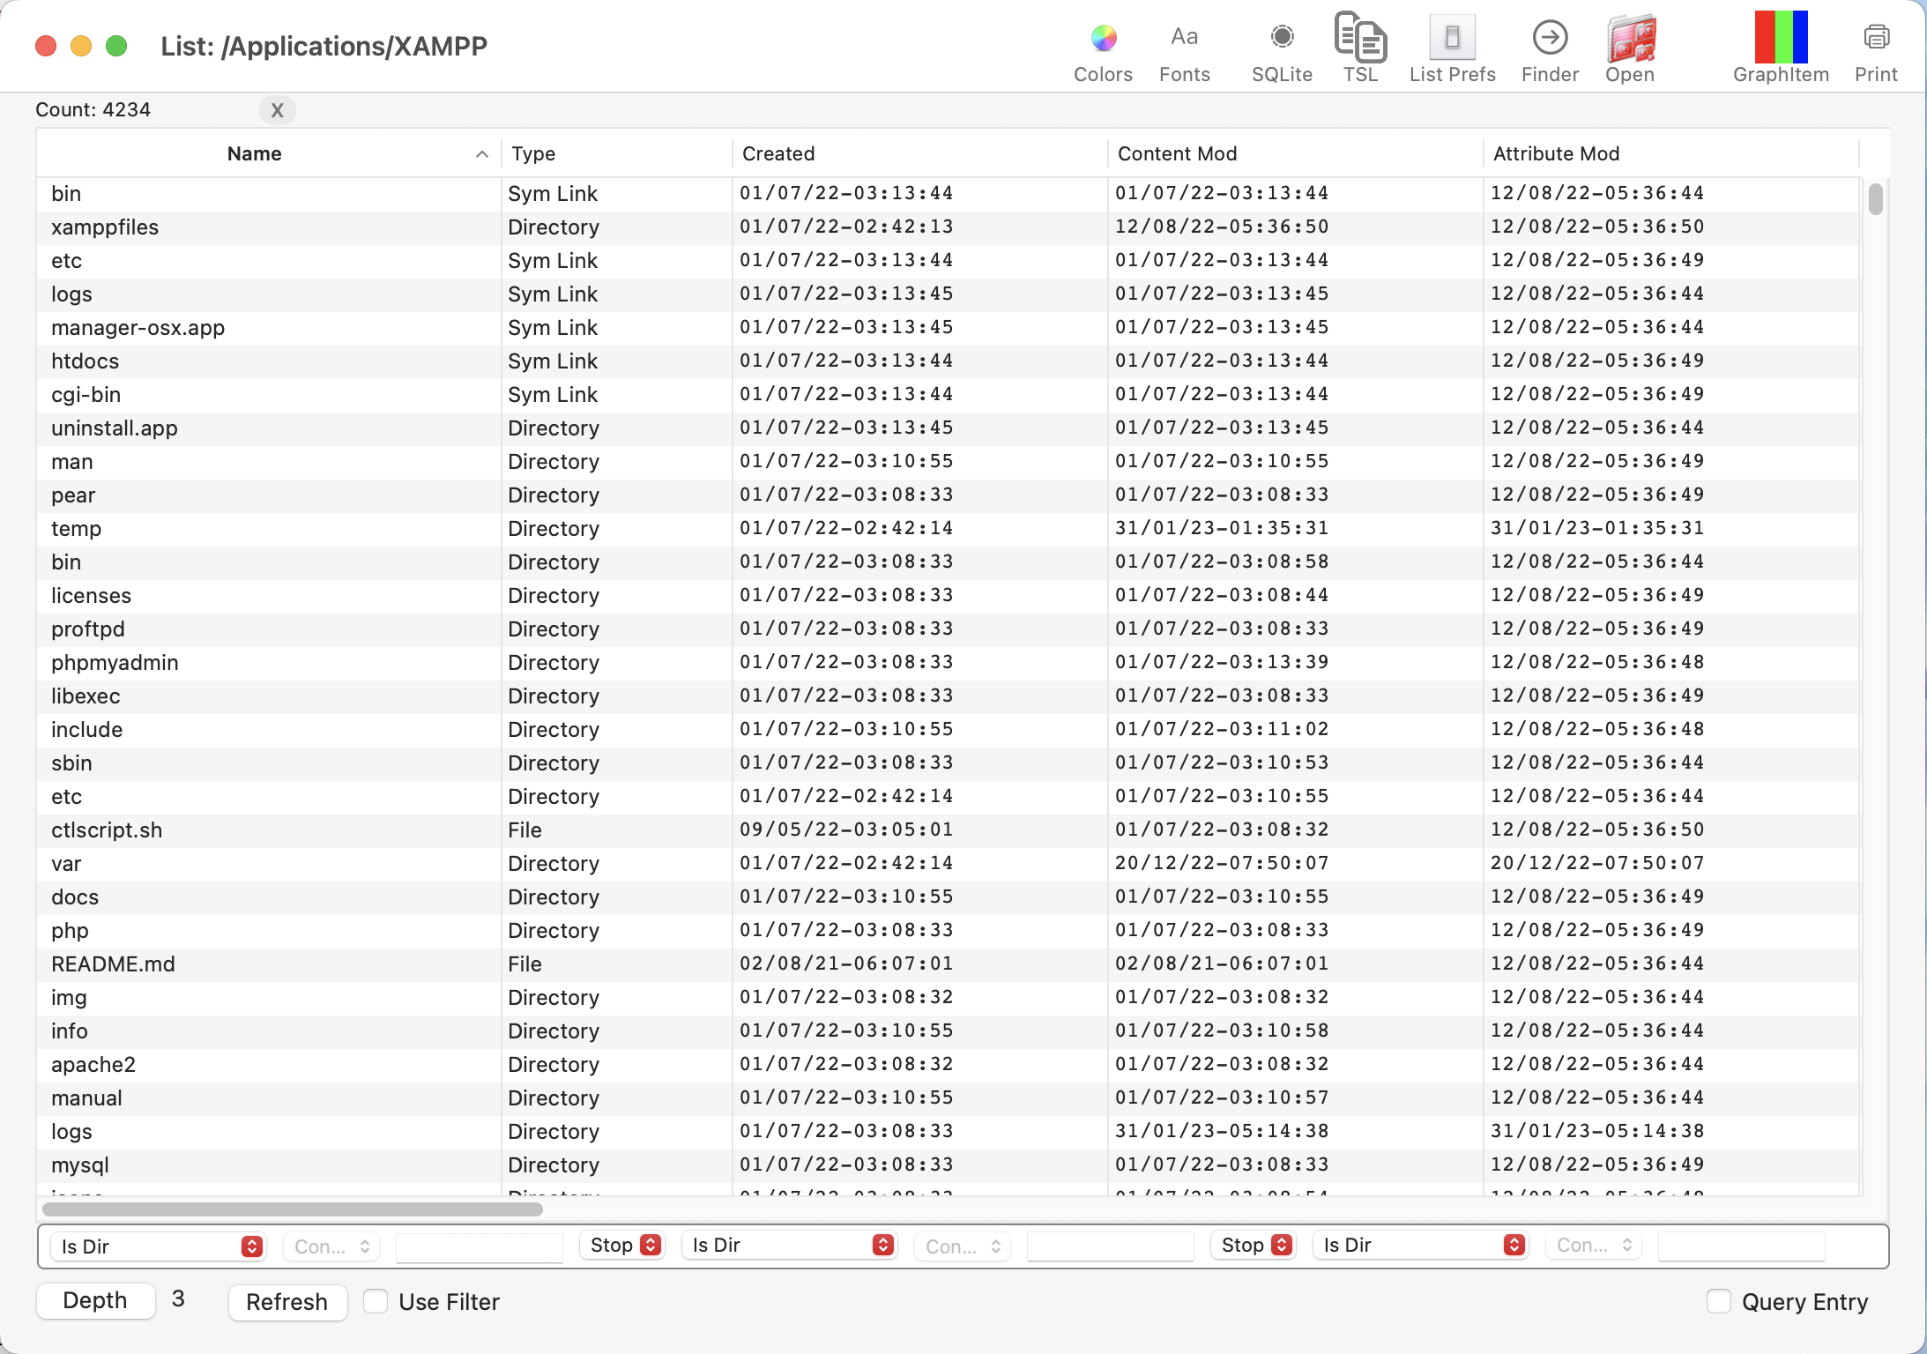
Task: Click the vertical scrollbar thumb
Action: tap(1875, 197)
